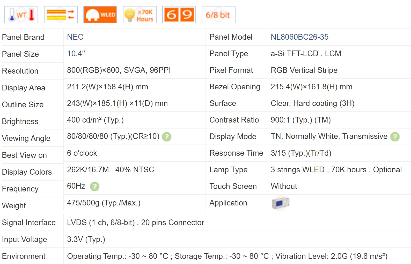
Task: Click the 6/8 bit icon
Action: click(219, 15)
